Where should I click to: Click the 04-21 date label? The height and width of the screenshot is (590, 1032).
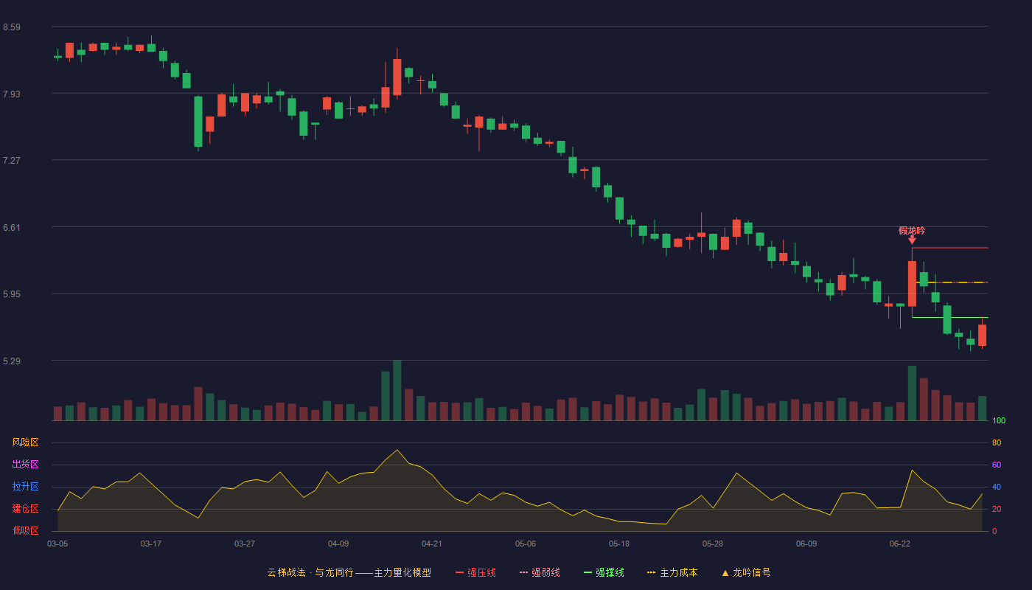pos(432,544)
